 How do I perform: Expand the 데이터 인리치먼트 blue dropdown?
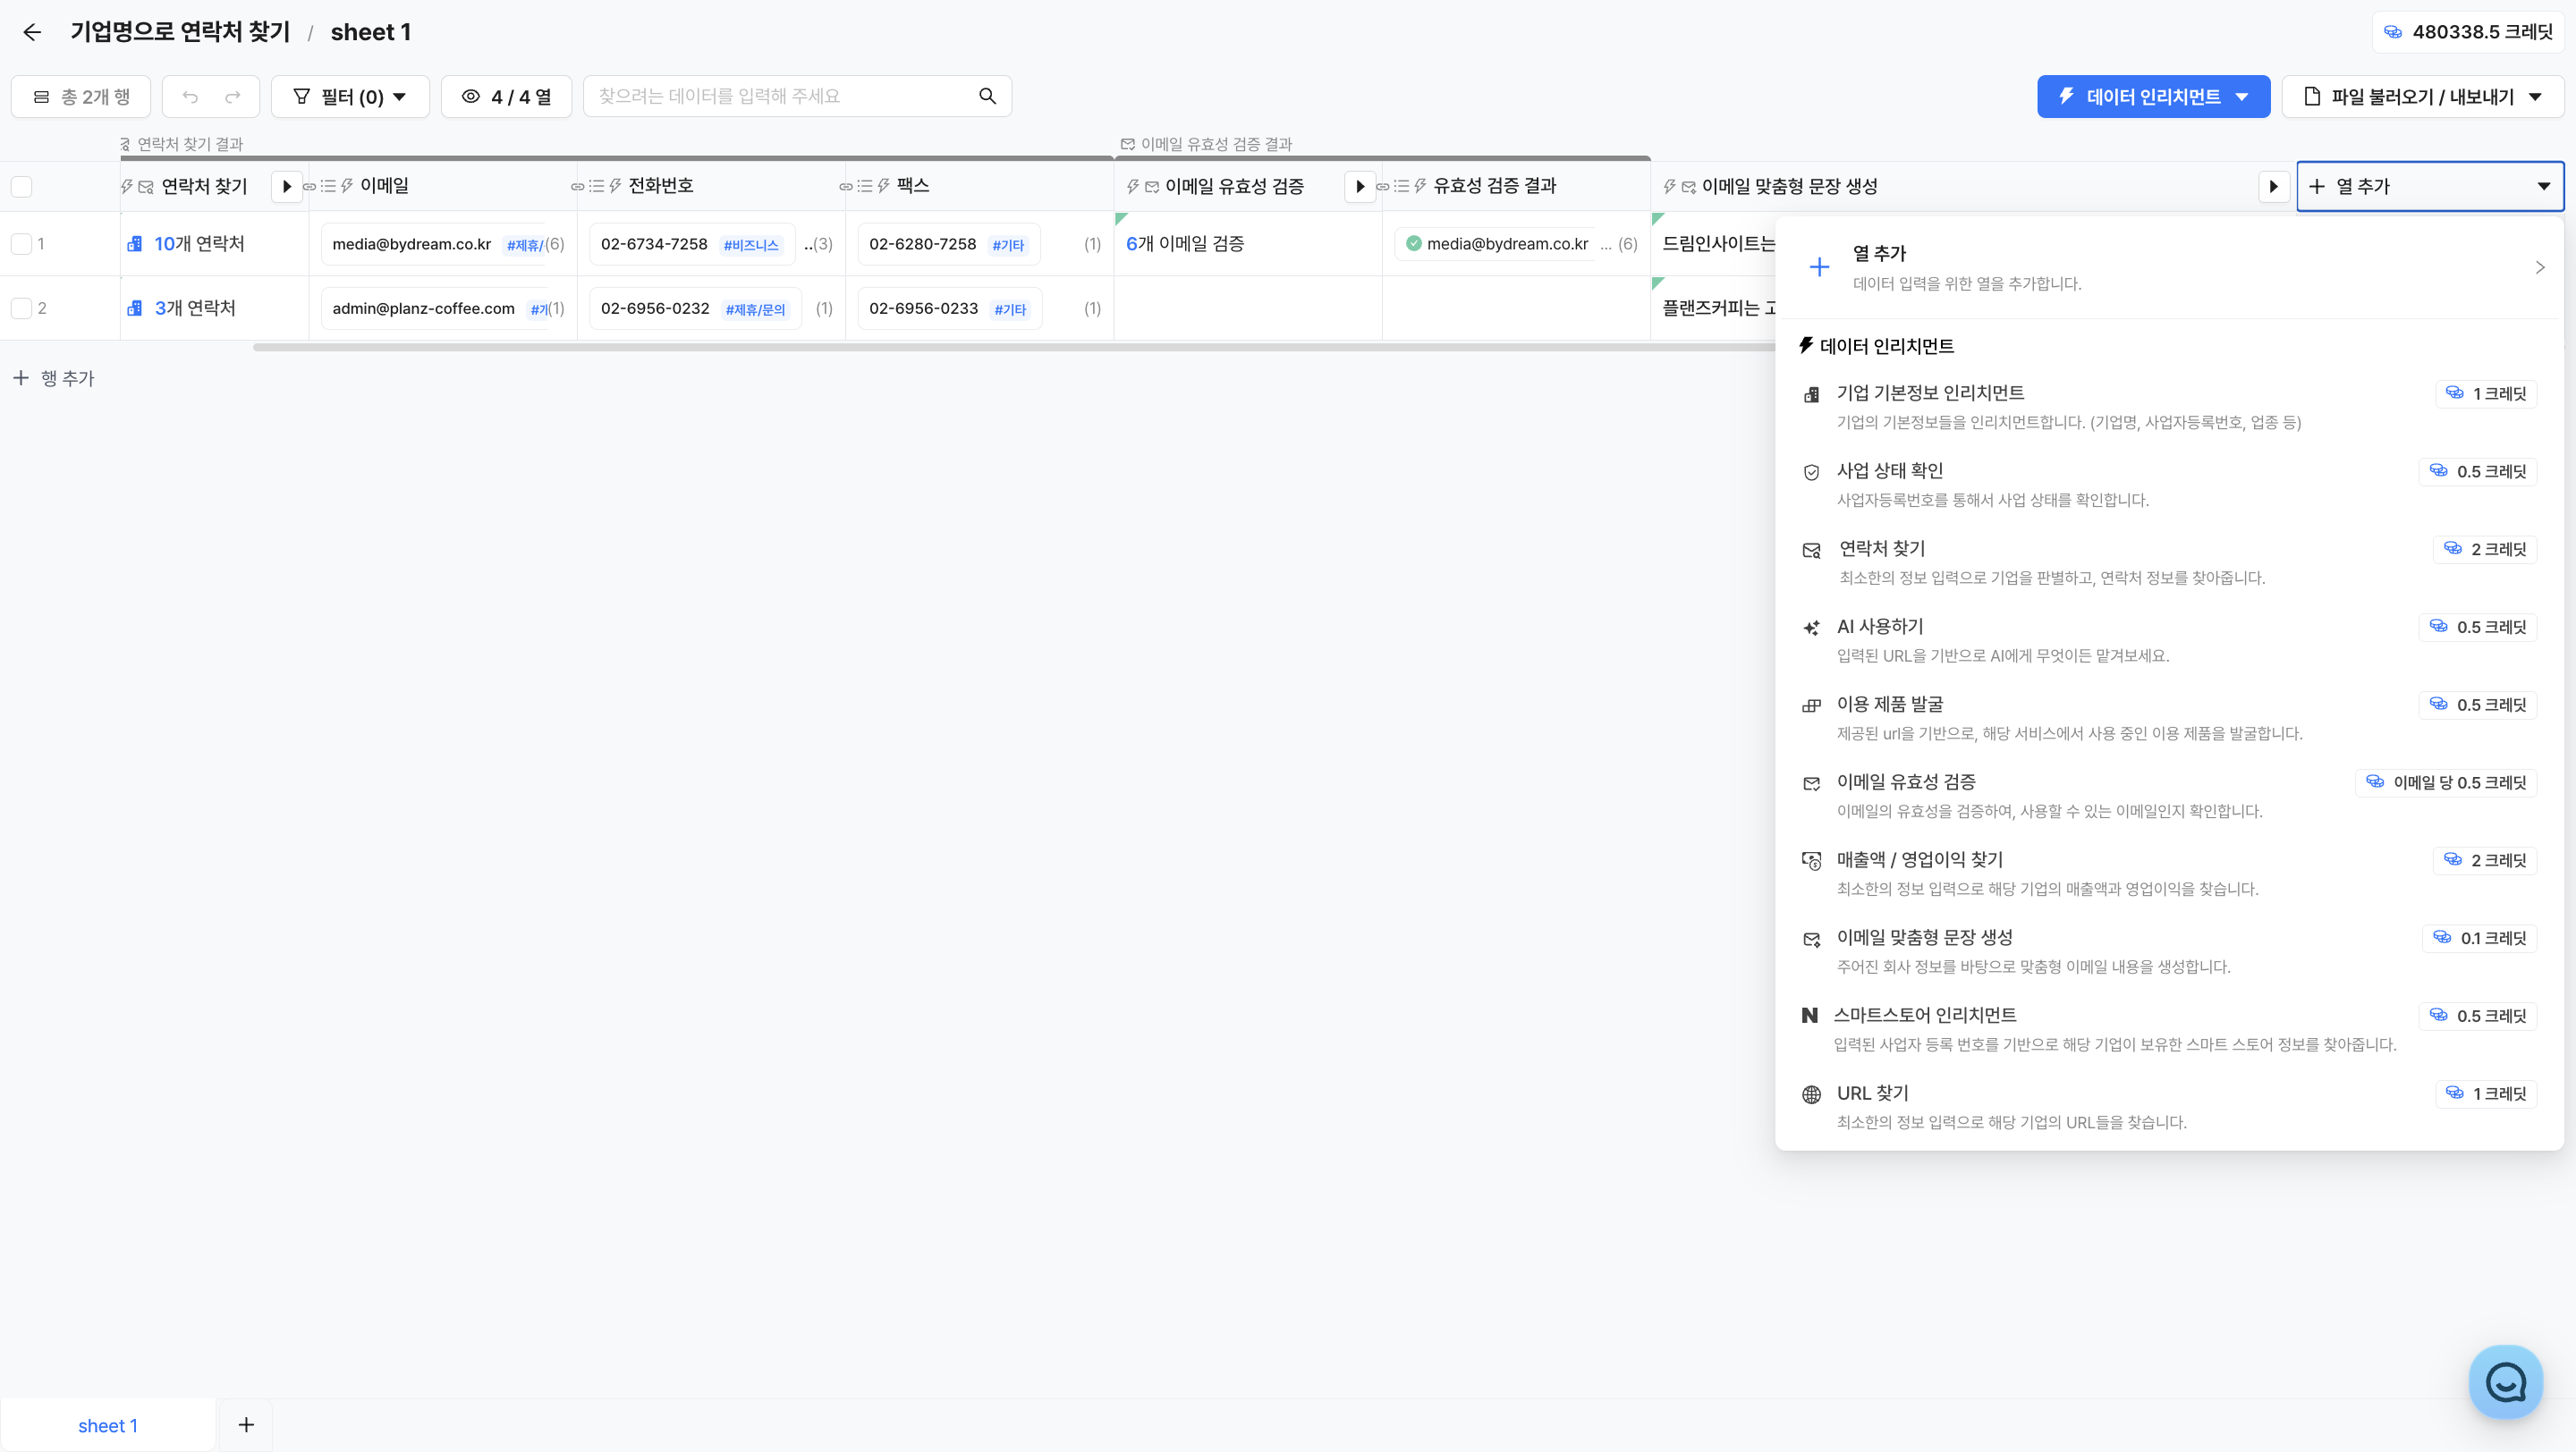tap(2153, 97)
